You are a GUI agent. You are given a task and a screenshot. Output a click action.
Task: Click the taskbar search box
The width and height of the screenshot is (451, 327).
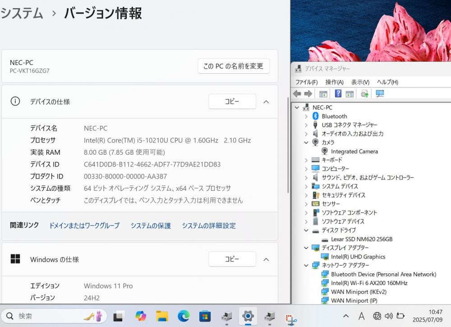[54, 316]
